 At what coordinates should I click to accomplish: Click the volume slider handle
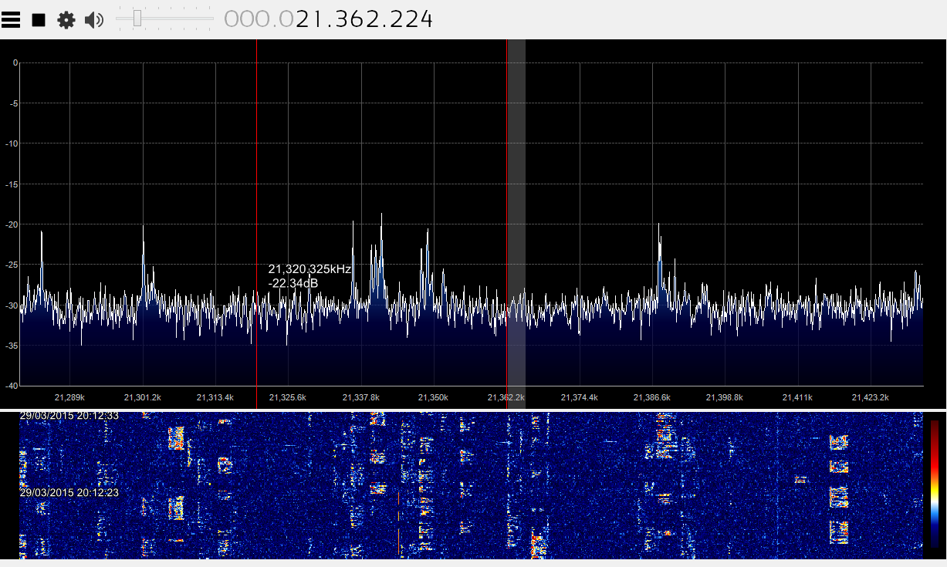(137, 19)
